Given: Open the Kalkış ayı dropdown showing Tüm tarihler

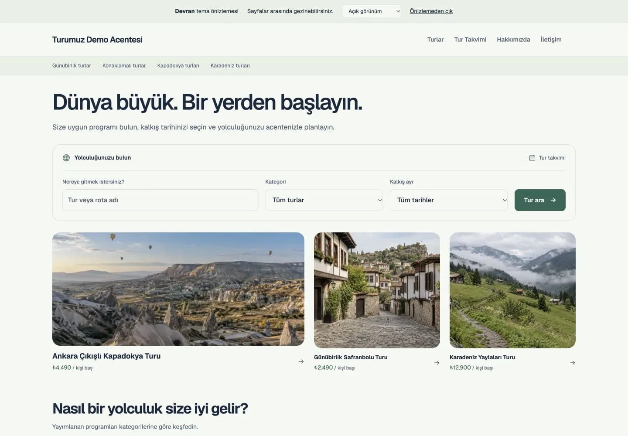Looking at the screenshot, I should coord(449,200).
